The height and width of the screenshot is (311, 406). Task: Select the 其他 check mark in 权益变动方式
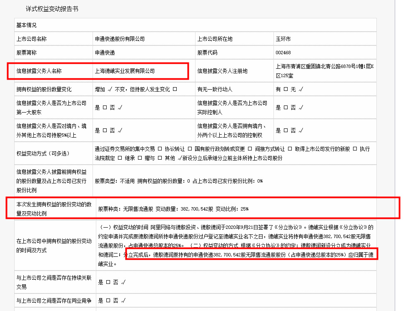(x=180, y=158)
